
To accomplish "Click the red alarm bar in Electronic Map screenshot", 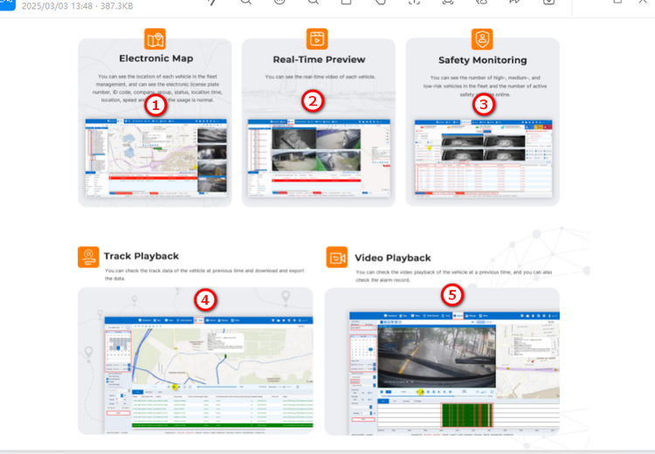I will coord(153,178).
